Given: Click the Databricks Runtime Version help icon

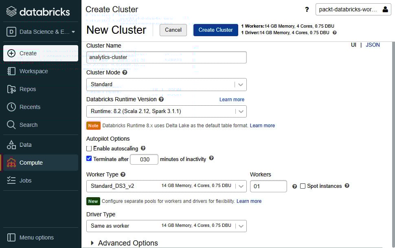Looking at the screenshot, I should tap(161, 99).
